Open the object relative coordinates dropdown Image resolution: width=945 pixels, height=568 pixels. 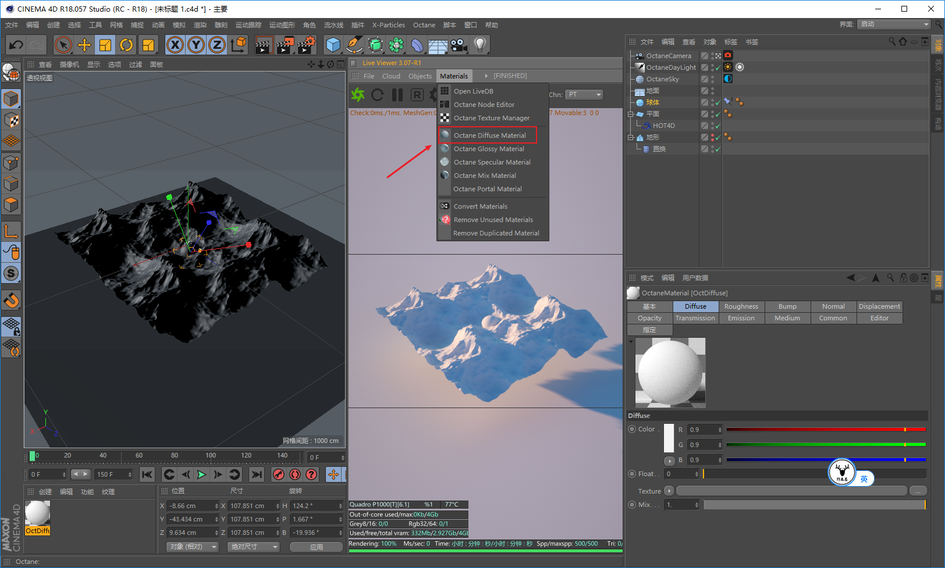pos(193,547)
